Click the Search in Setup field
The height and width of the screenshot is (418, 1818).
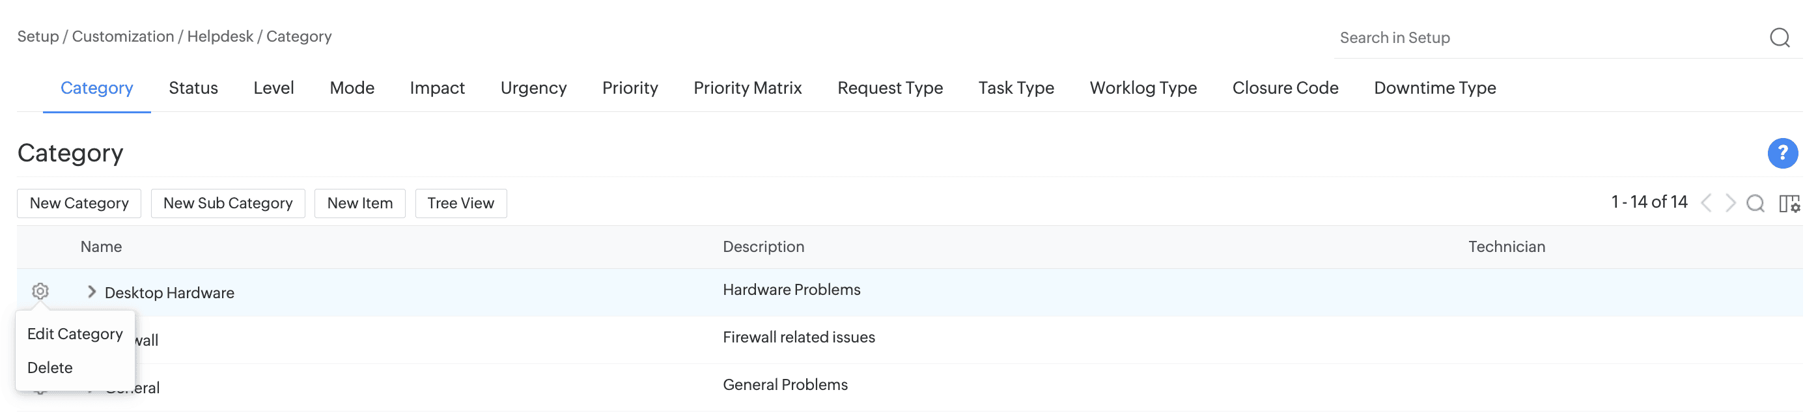point(1546,38)
